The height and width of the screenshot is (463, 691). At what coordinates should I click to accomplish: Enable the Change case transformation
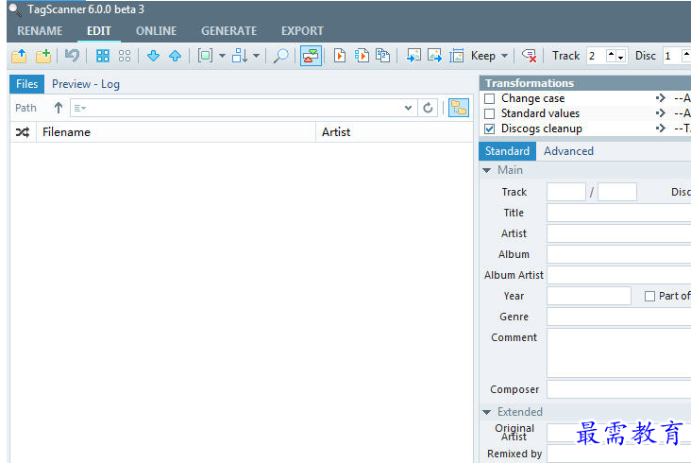pyautogui.click(x=489, y=98)
